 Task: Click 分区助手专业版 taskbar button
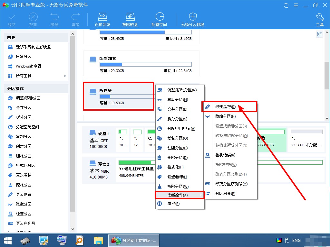click(134, 241)
